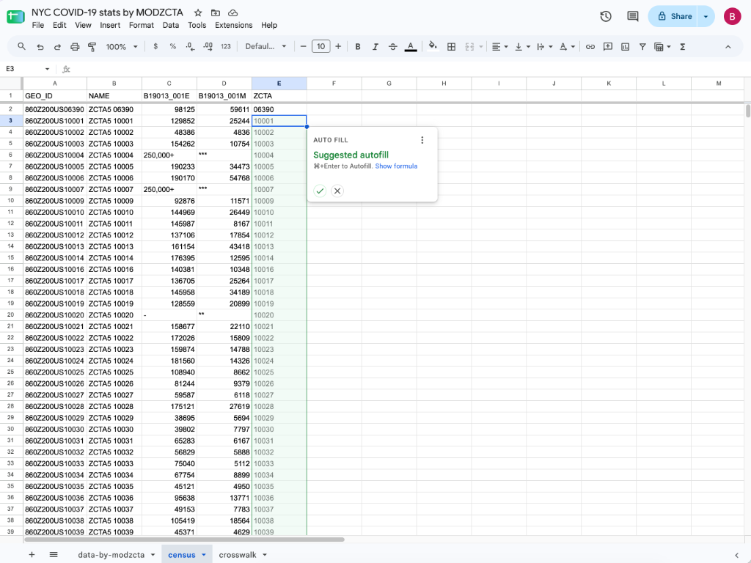Screen dimensions: 751x563
Task: Open text rotation dropdown
Action: coord(567,46)
